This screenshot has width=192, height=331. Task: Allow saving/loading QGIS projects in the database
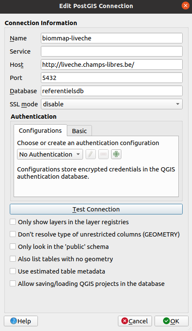tap(13, 283)
